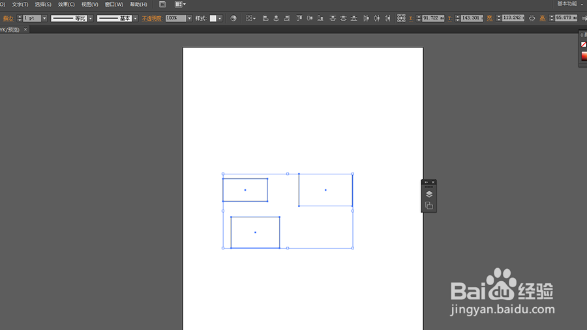Expand the variable width profile dropdown

click(91, 18)
